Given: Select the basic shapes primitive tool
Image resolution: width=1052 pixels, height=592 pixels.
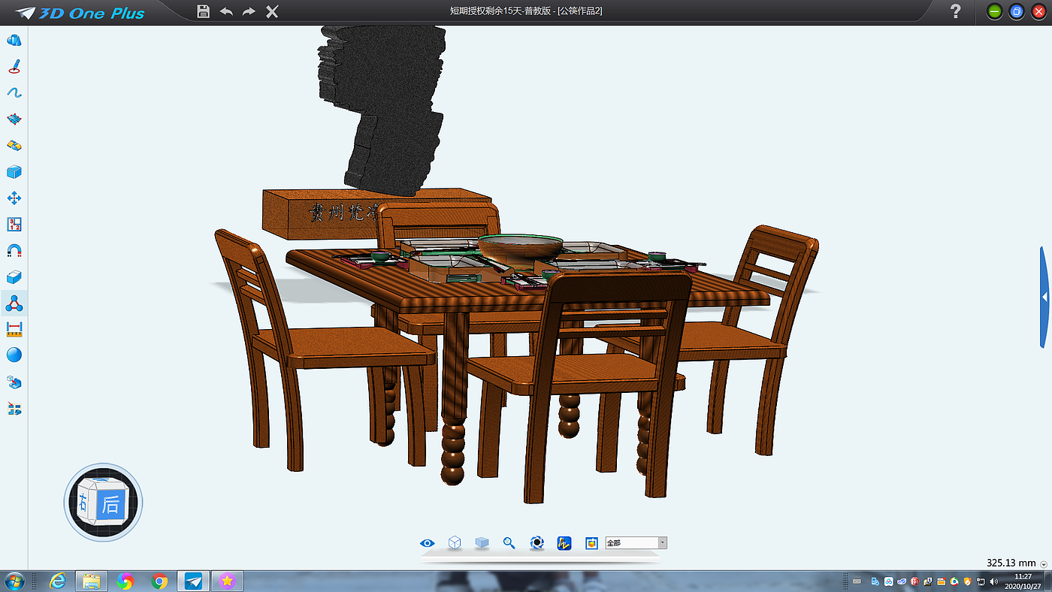Looking at the screenshot, I should (14, 41).
